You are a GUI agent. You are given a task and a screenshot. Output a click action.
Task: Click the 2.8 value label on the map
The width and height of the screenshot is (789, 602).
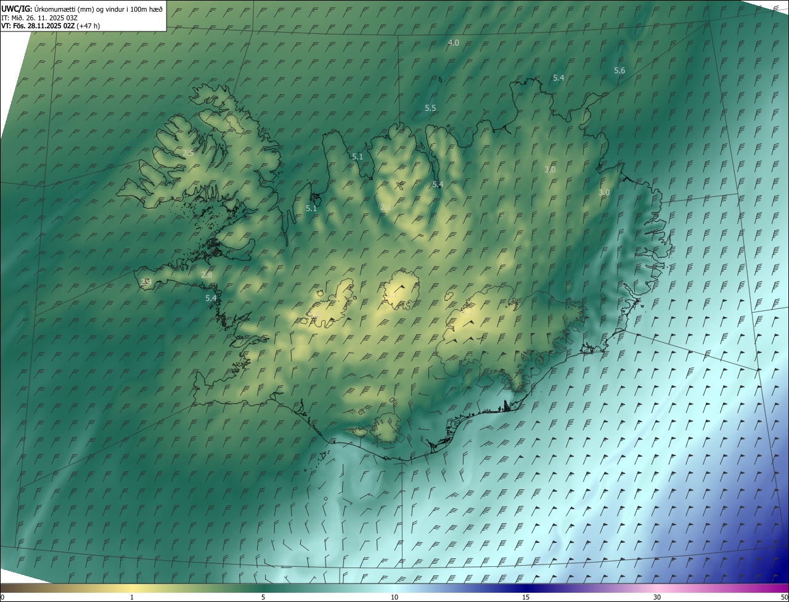pyautogui.click(x=206, y=275)
